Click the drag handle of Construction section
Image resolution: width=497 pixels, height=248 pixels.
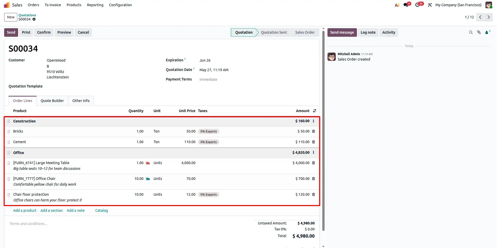coord(9,121)
